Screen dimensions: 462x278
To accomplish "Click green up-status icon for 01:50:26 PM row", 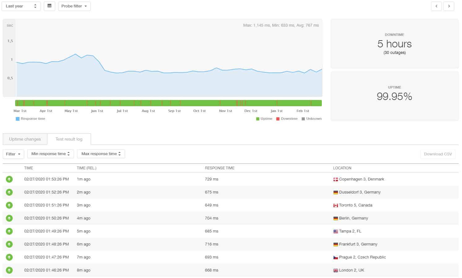I will pos(9,218).
